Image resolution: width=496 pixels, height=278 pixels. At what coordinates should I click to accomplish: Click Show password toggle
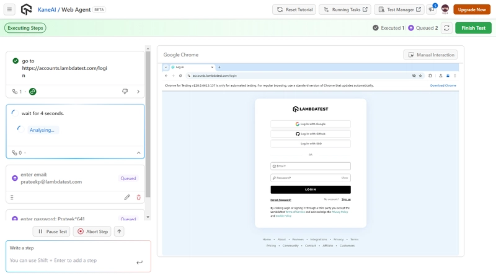tap(345, 178)
